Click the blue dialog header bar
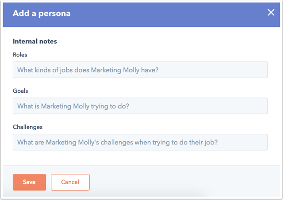This screenshot has width=283, height=200. pos(141,15)
